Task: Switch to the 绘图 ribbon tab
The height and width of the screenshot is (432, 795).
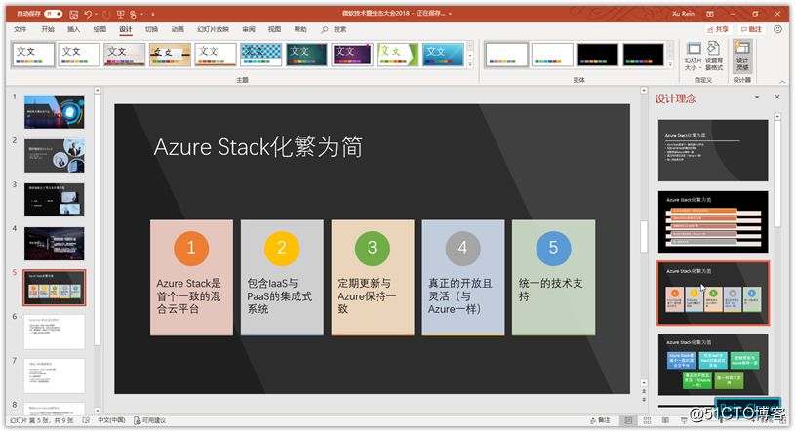Action: point(99,30)
